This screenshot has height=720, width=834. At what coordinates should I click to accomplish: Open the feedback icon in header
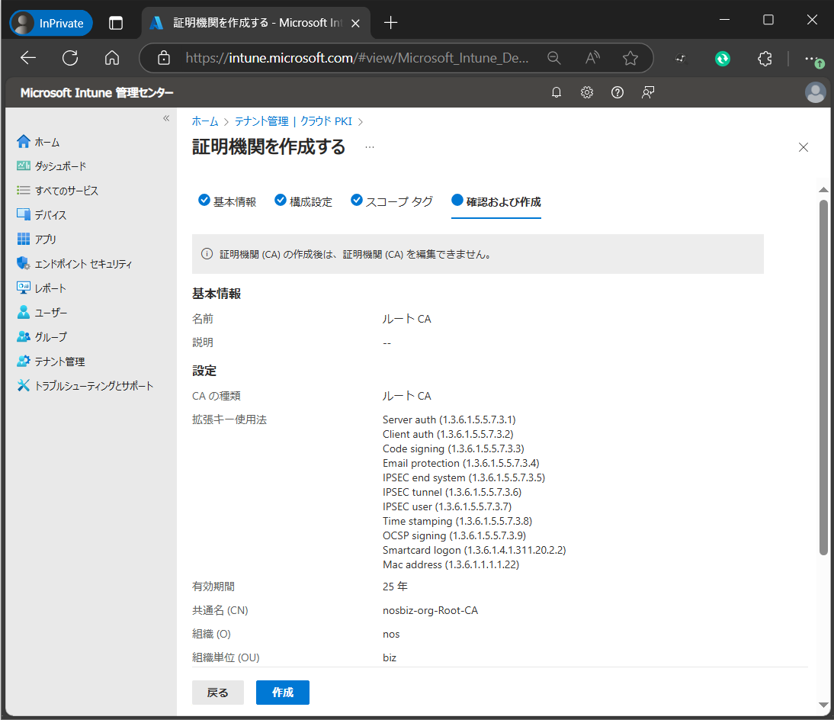tap(648, 92)
